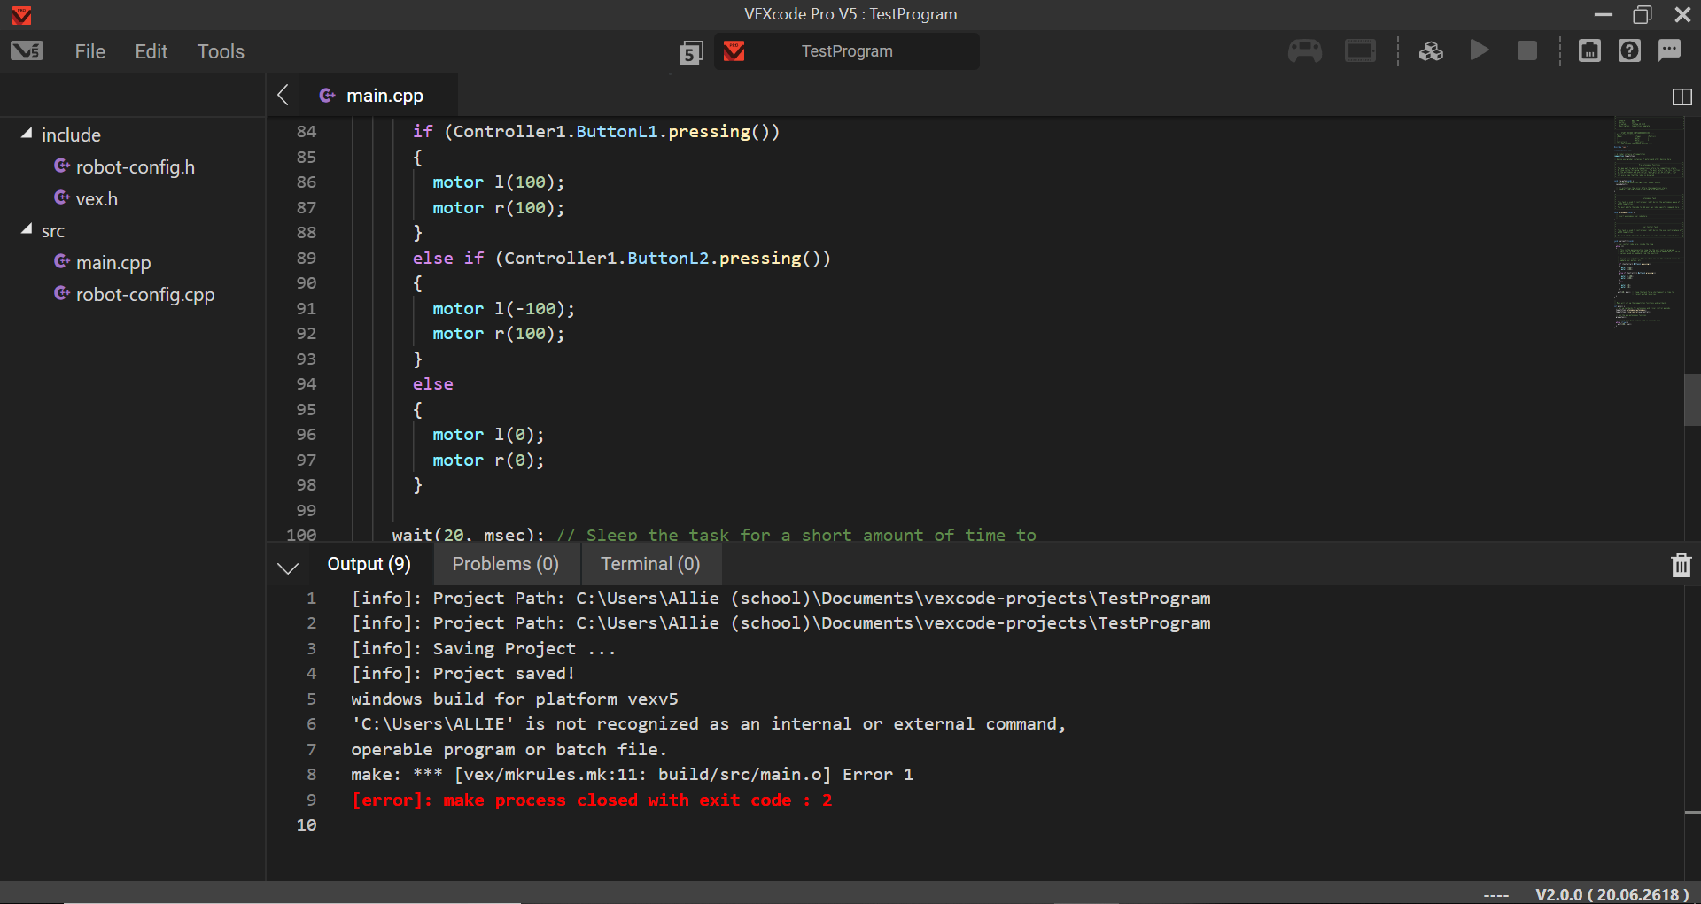Open the devices/robot configuration icon

1589,50
